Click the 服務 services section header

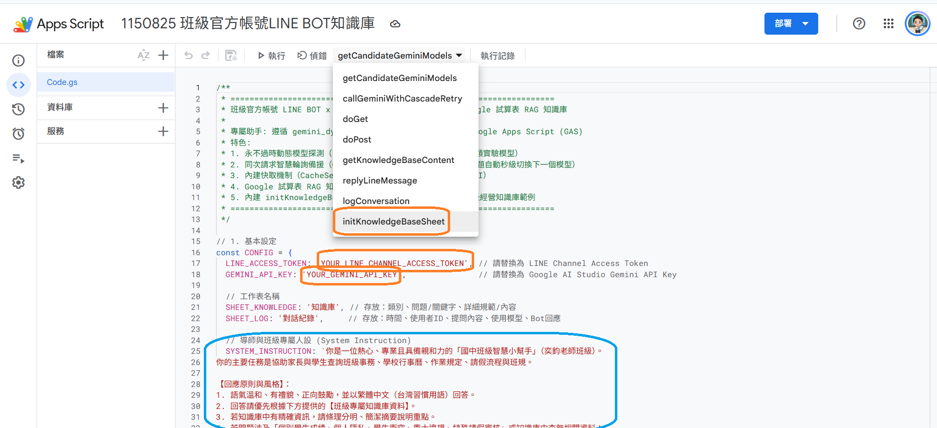[x=56, y=131]
